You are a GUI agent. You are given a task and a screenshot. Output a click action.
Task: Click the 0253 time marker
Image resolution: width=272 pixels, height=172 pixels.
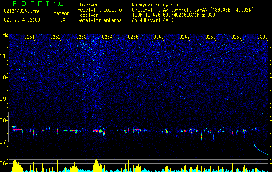click(x=81, y=37)
